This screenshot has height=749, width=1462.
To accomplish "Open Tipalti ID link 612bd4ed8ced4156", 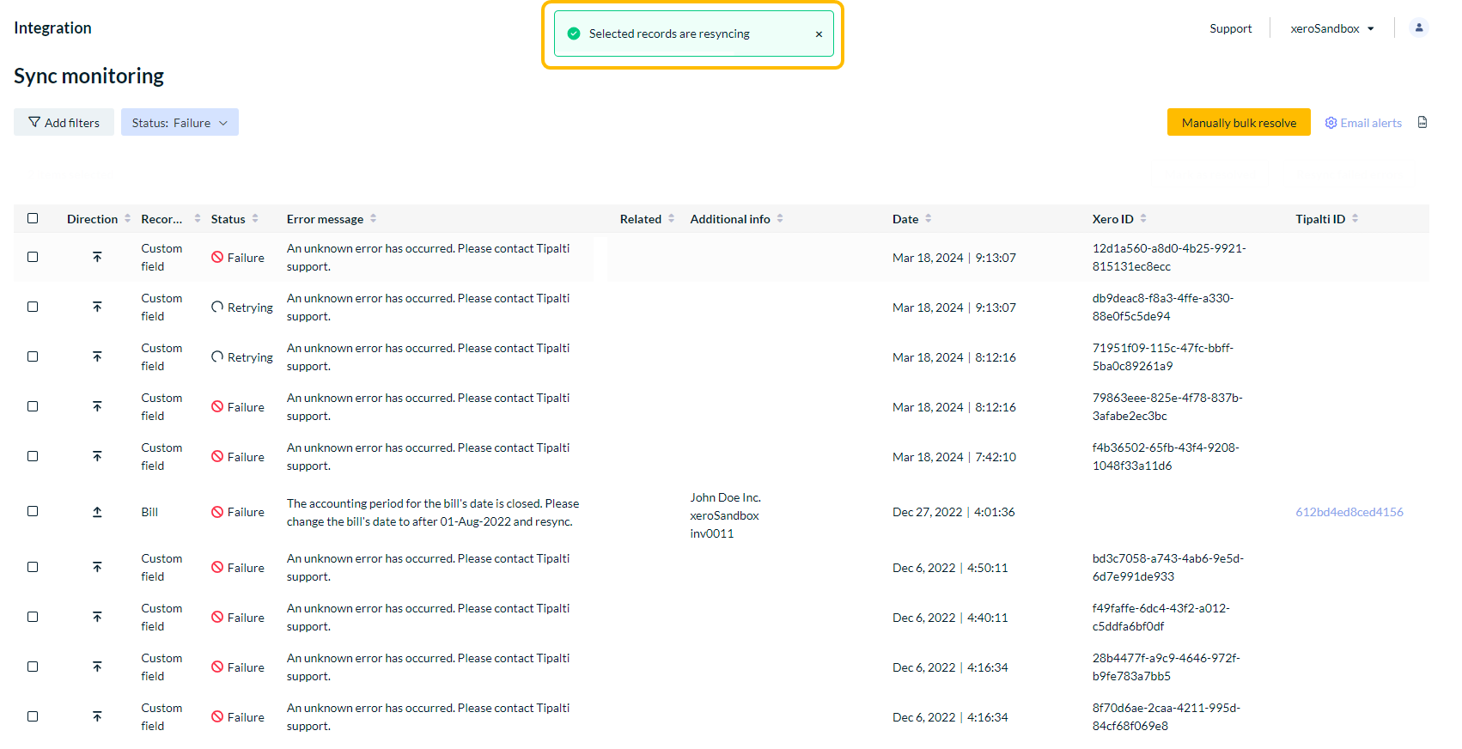I will pyautogui.click(x=1349, y=512).
